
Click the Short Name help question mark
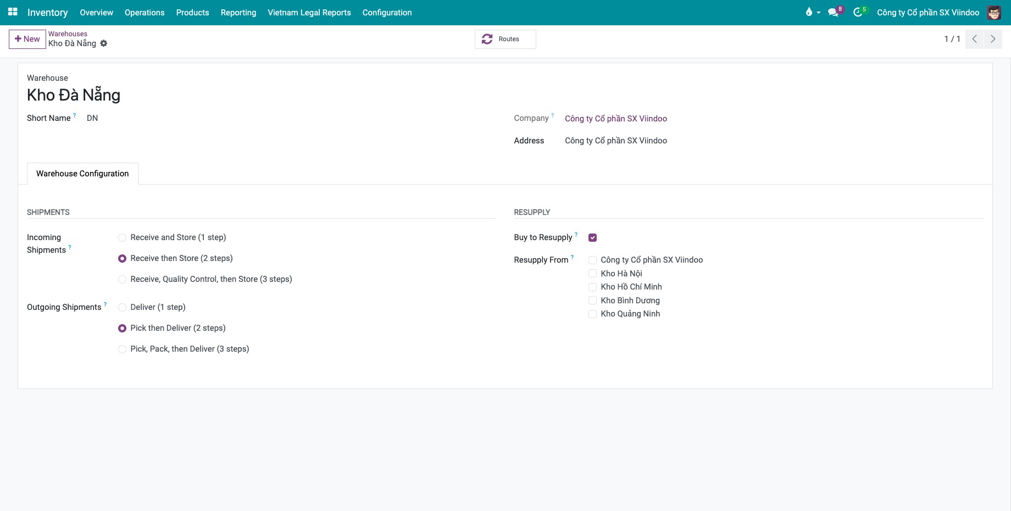tap(75, 115)
